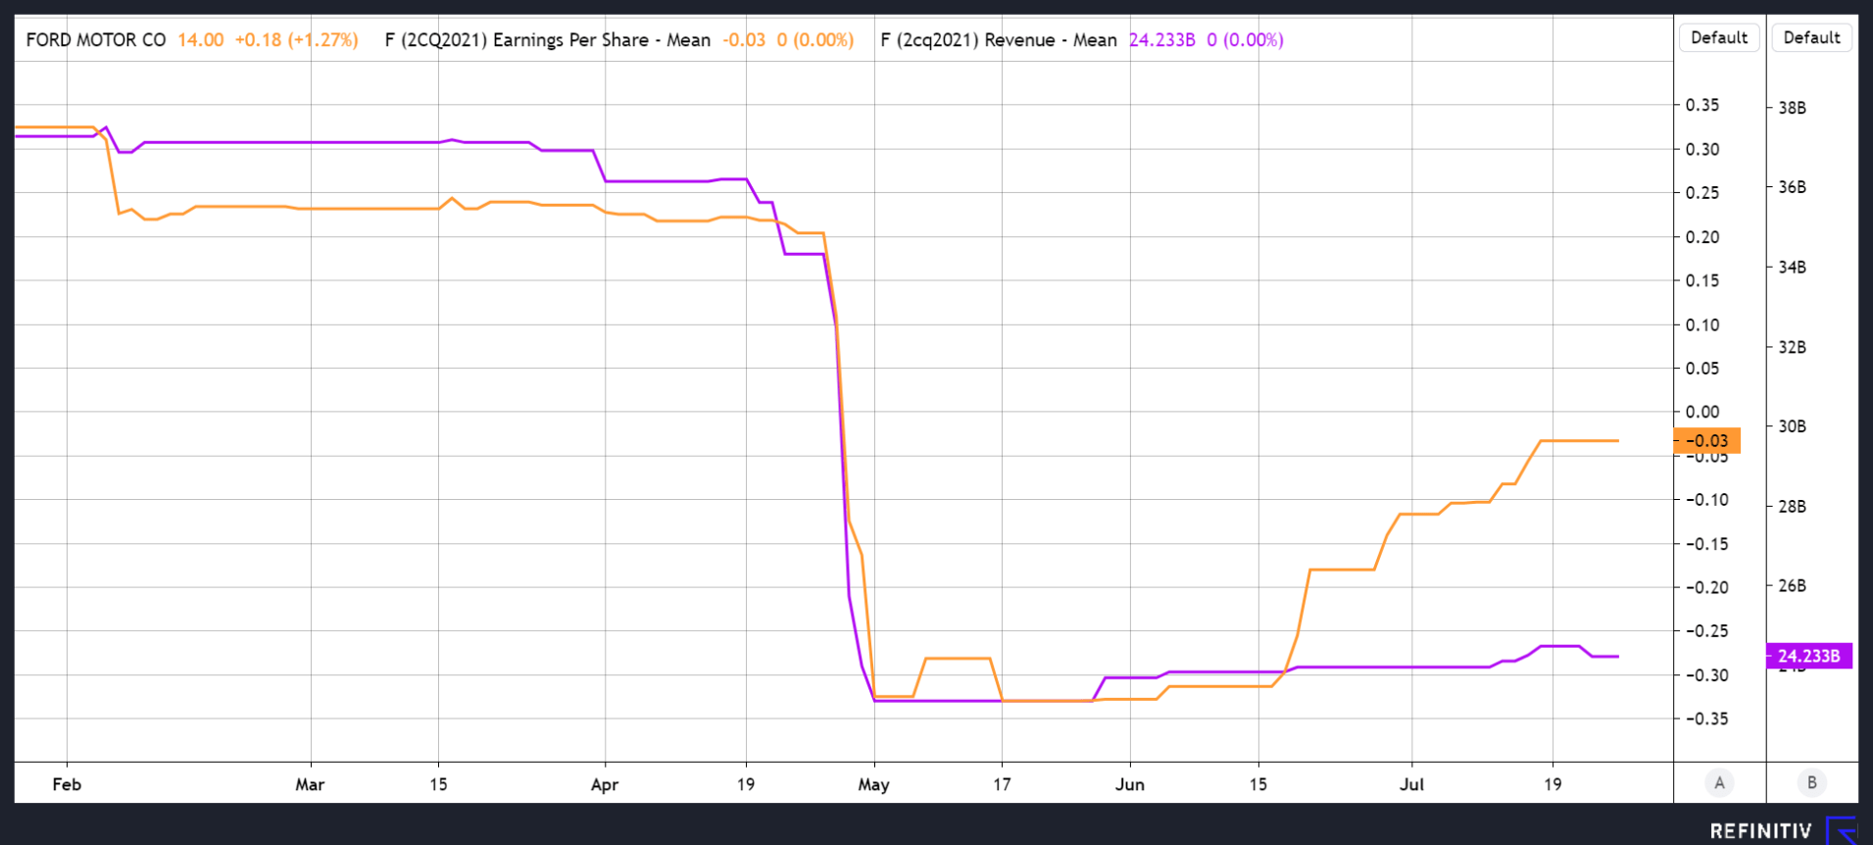Click the REFINITIV brand text
The image size is (1873, 845).
(1761, 831)
